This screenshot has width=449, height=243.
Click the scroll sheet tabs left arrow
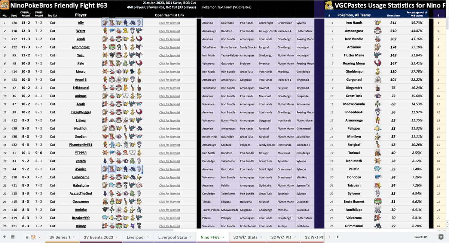[329, 237]
